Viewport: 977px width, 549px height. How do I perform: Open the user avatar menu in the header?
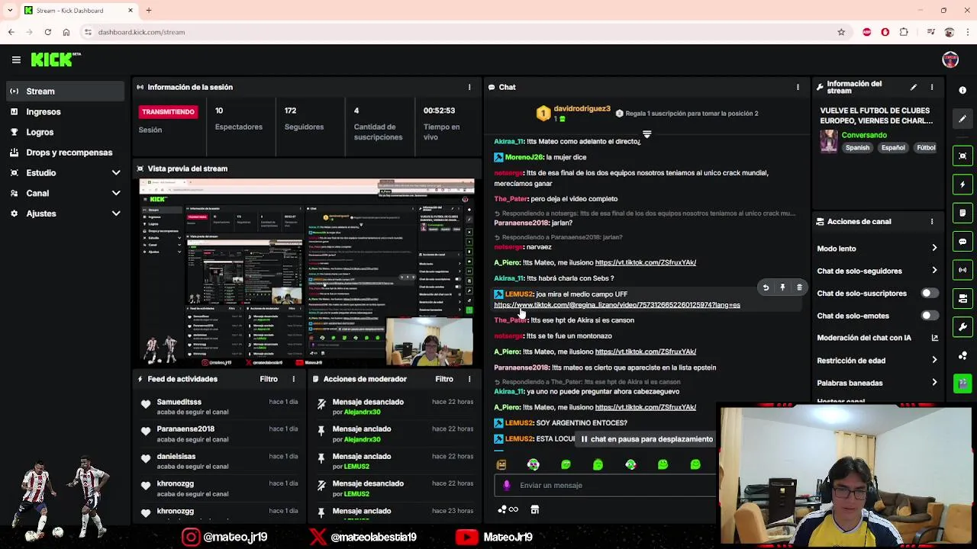point(950,59)
